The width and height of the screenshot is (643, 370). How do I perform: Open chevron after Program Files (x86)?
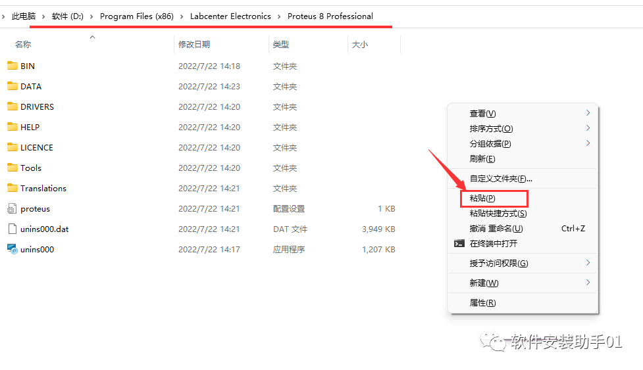pyautogui.click(x=182, y=16)
